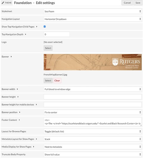
Task: Open Layout for Browse Pages dropdown
Action: coord(93,131)
